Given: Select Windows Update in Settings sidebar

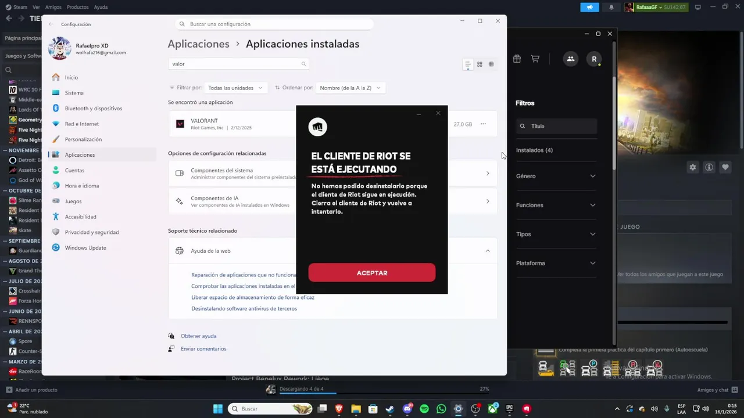Looking at the screenshot, I should tap(102, 248).
